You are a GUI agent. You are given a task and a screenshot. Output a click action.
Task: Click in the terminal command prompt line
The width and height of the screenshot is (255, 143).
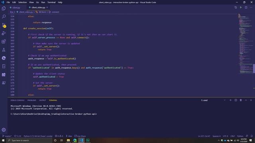pyautogui.click(x=54, y=114)
